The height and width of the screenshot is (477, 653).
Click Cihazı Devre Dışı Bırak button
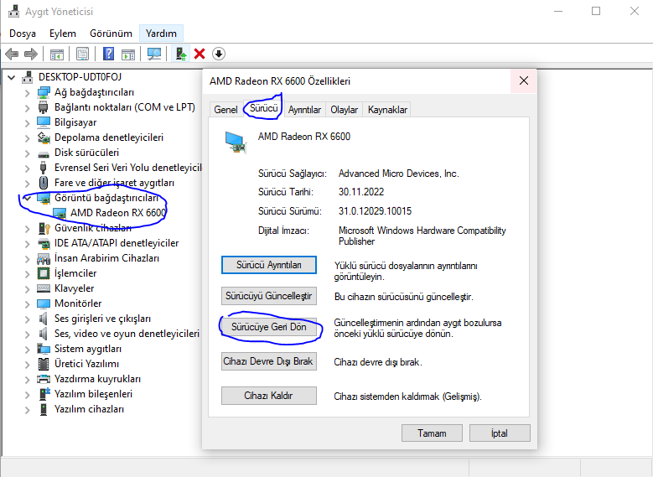[x=268, y=361]
